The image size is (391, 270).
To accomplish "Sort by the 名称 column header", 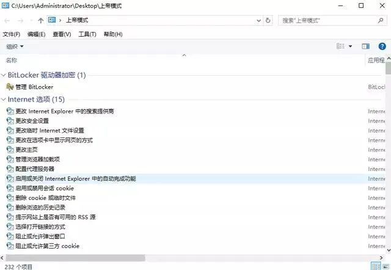I will (12, 60).
